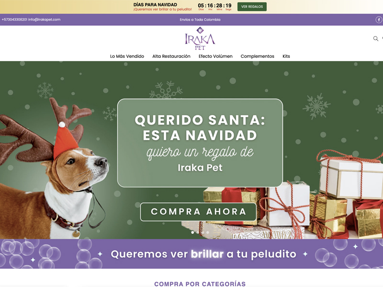Open the Lo Más Vendido menu
383x287 pixels.
coord(127,56)
